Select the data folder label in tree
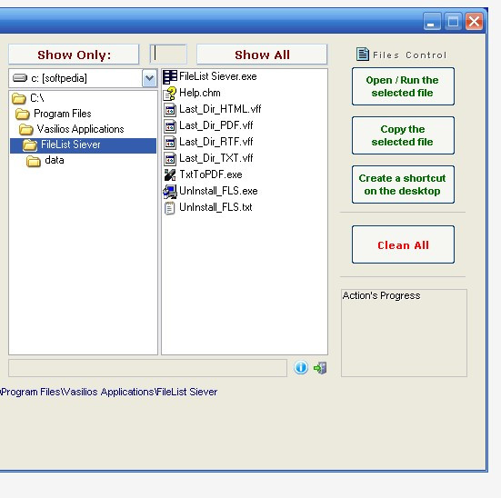The width and height of the screenshot is (501, 498). point(55,160)
